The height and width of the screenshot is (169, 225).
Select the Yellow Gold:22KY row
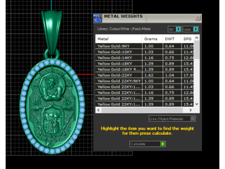point(144,75)
